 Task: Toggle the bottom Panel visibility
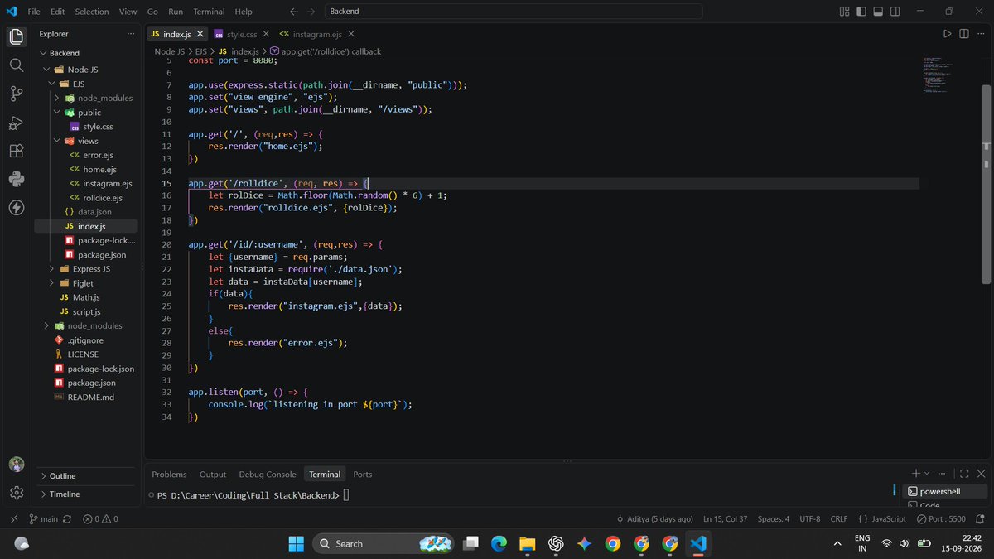coord(879,12)
